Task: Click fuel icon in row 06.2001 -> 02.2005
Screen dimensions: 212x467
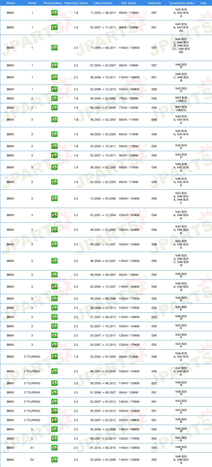Action: 54,167
